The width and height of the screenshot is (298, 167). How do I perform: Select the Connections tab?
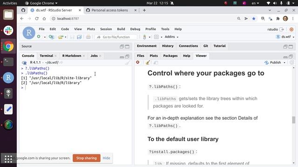tap(188, 46)
